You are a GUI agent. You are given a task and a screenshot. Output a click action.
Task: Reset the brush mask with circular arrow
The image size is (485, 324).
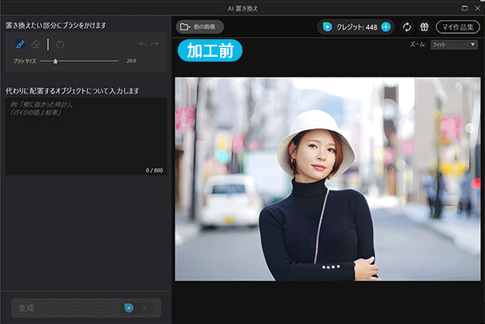pyautogui.click(x=60, y=45)
